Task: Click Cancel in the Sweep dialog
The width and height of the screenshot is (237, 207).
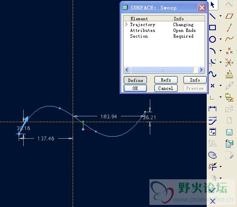Action: [166, 88]
